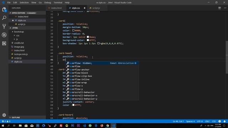Click the unsaved dot on style.css tab
The height and width of the screenshot is (128, 228).
84,8
